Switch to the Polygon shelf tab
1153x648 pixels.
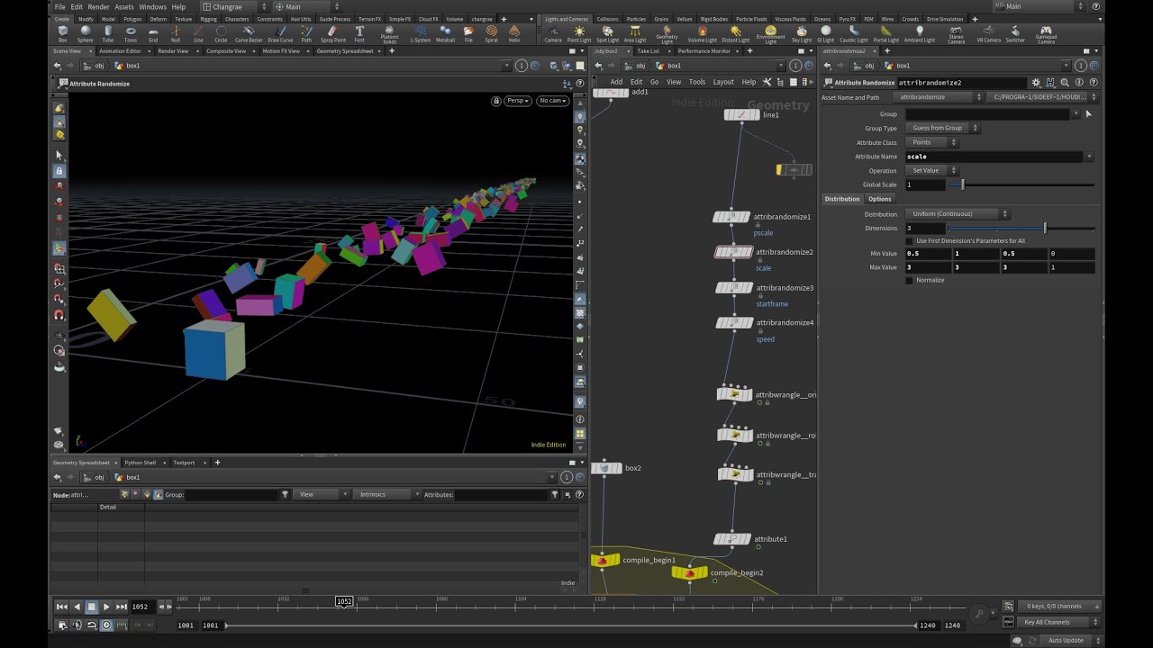132,18
